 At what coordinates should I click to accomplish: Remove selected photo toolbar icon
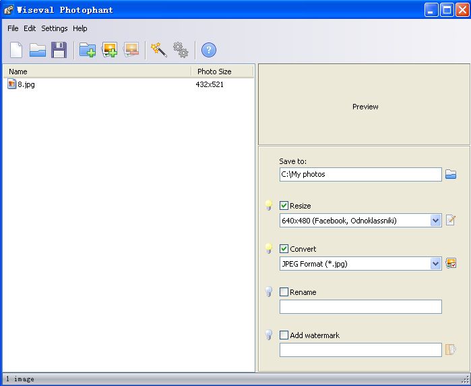tap(131, 50)
